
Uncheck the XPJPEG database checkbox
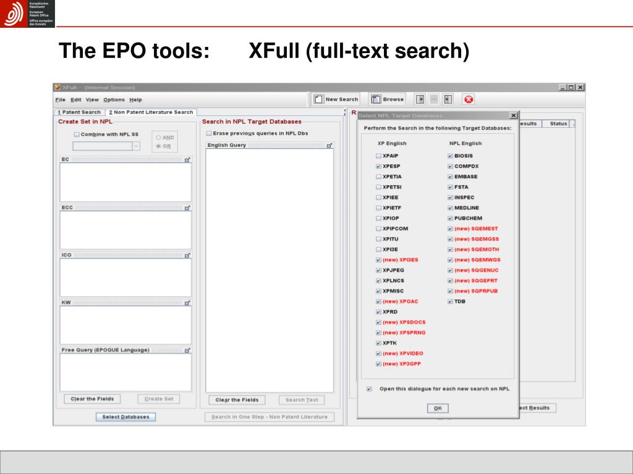[x=378, y=270]
